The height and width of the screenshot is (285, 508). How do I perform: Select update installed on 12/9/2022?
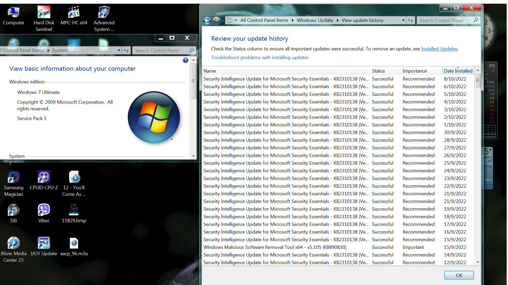click(338, 263)
